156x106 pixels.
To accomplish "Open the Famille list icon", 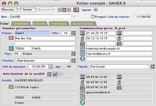I will click(153, 66).
